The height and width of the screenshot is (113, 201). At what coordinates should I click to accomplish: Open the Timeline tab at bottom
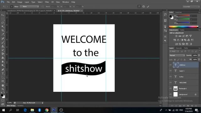20,106
